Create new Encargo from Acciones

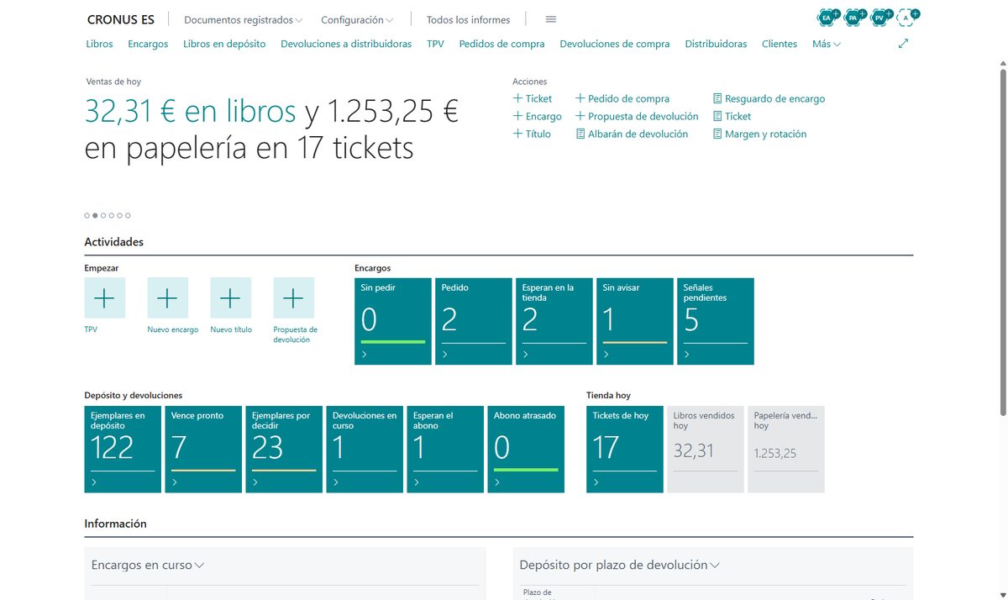pyautogui.click(x=538, y=116)
